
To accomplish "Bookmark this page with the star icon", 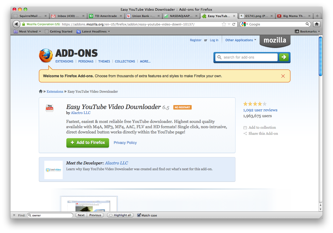I will [x=224, y=24].
